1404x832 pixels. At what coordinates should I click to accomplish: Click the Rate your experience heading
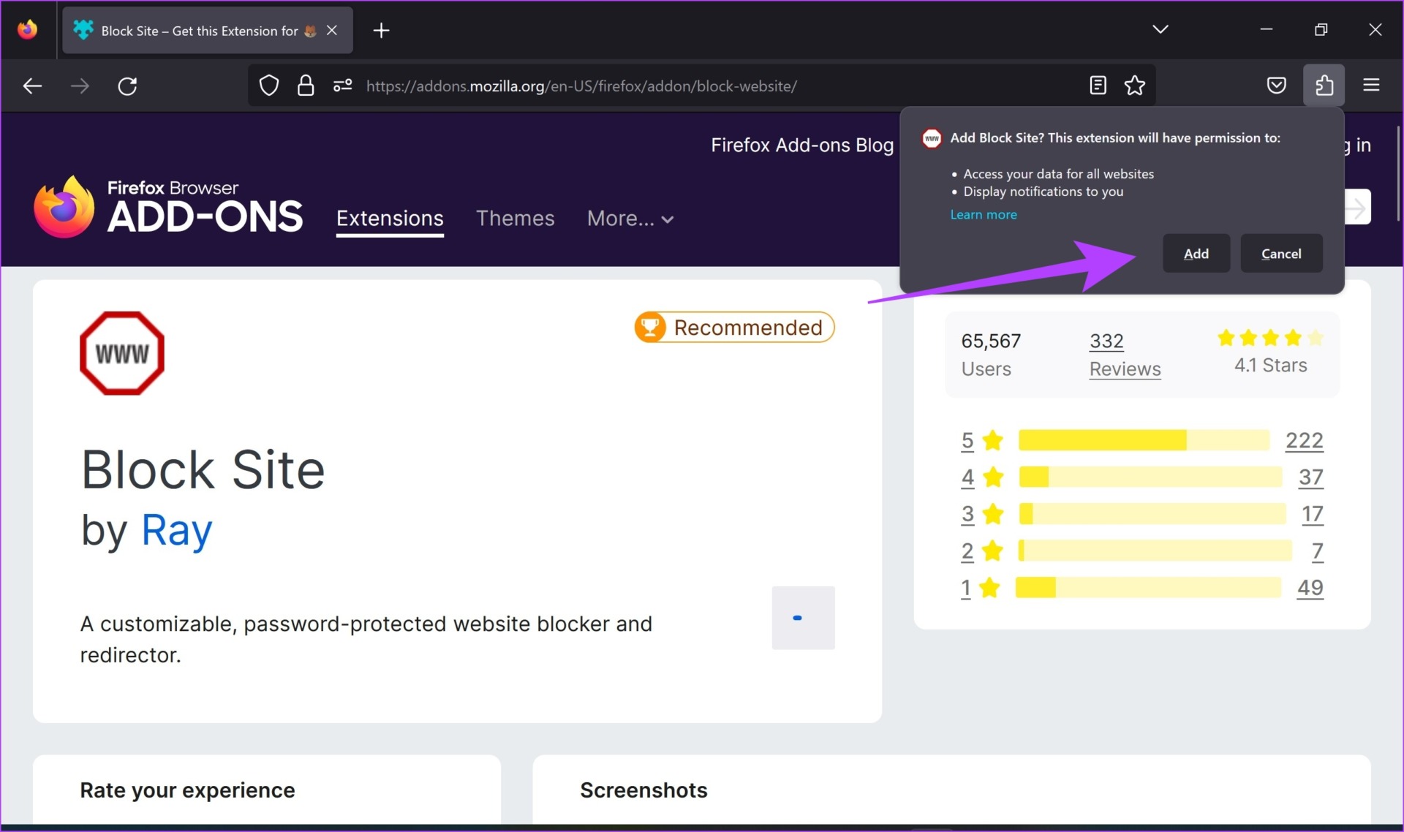[x=187, y=790]
